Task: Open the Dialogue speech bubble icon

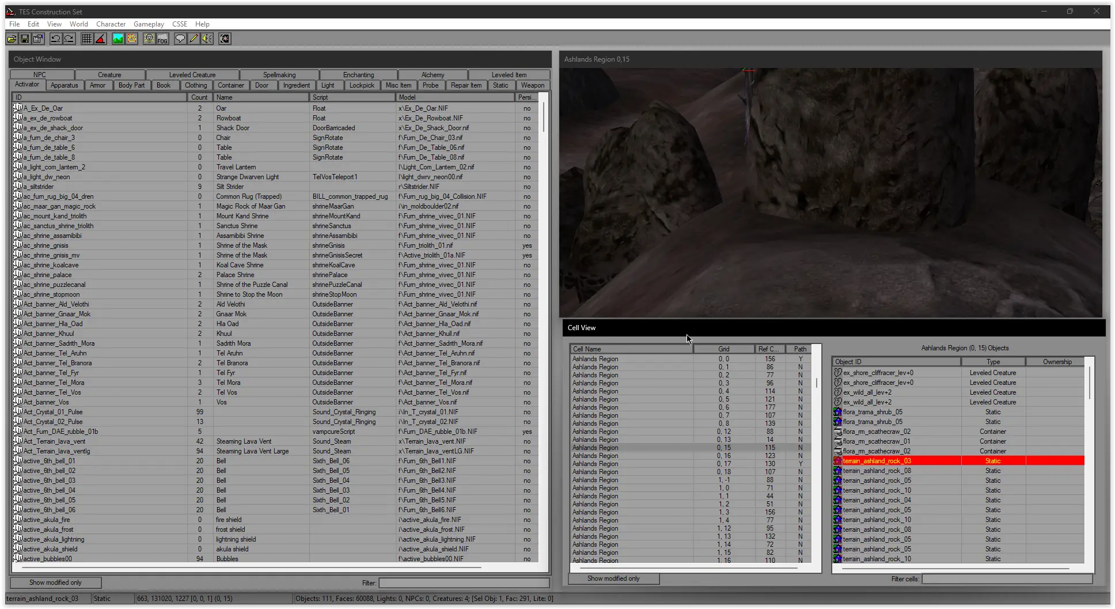Action: (x=180, y=39)
